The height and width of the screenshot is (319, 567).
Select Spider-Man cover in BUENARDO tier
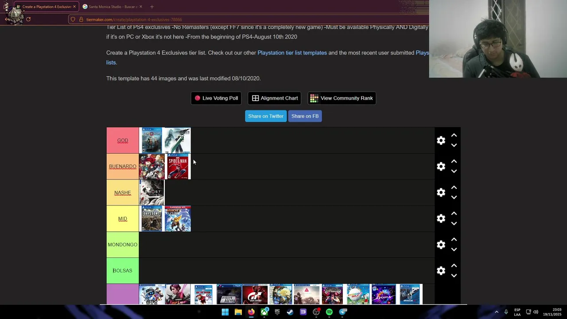click(178, 167)
